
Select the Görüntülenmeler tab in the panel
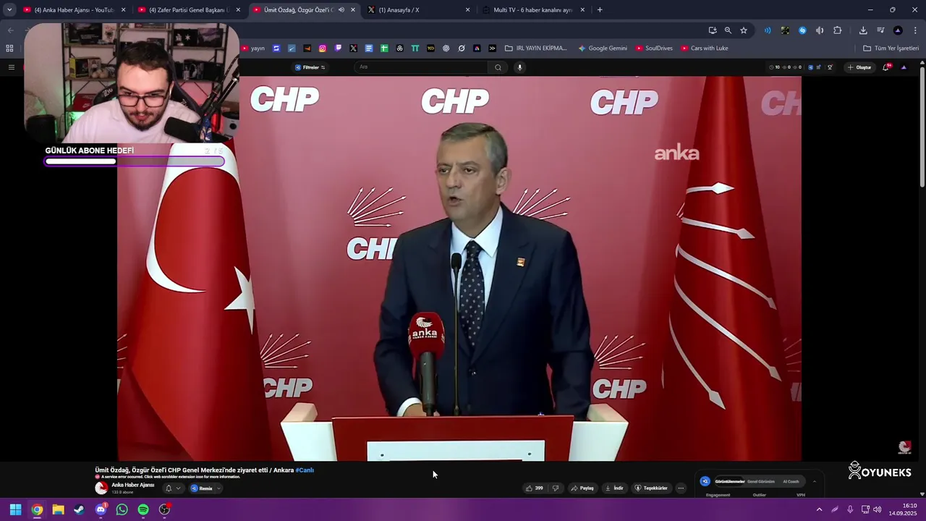click(730, 481)
